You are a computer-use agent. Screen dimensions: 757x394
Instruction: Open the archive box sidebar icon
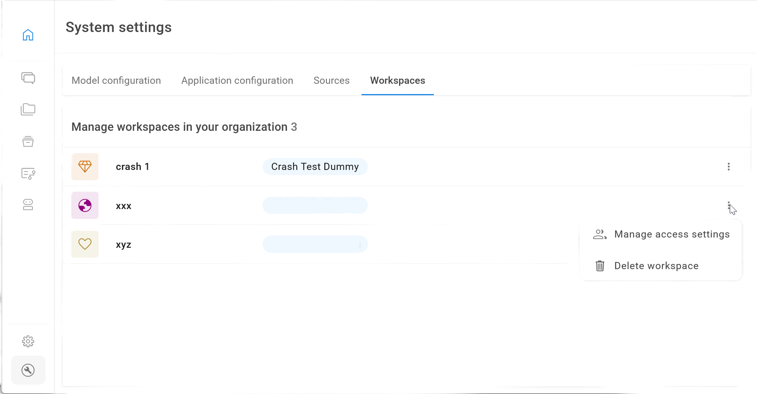pos(28,141)
